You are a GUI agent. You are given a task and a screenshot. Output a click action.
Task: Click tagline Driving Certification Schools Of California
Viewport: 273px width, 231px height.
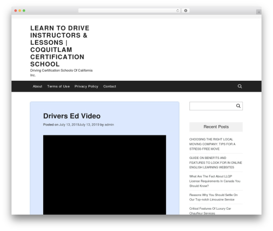pyautogui.click(x=61, y=73)
